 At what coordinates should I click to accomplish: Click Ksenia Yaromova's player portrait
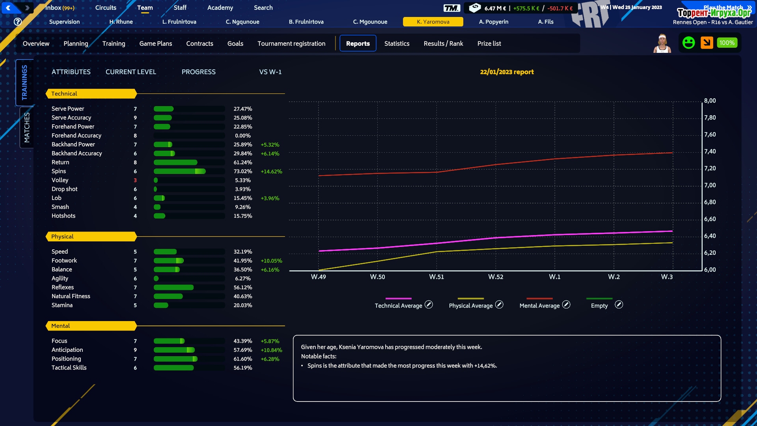tap(662, 43)
